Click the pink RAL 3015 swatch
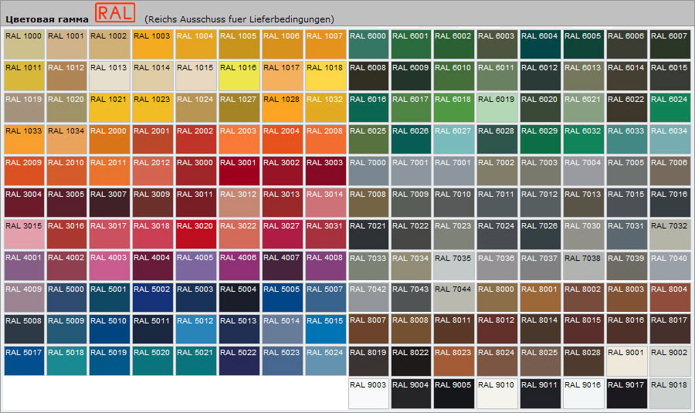The width and height of the screenshot is (695, 413). click(x=24, y=234)
